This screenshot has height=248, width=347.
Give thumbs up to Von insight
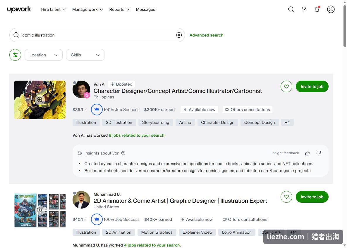point(307,153)
